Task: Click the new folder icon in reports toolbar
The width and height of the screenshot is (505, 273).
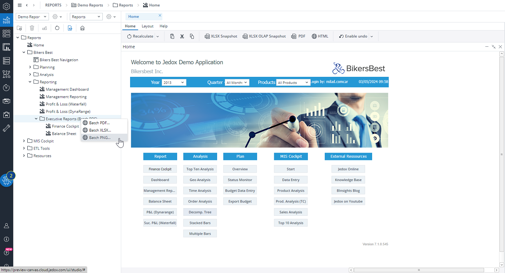Action: pyautogui.click(x=20, y=28)
